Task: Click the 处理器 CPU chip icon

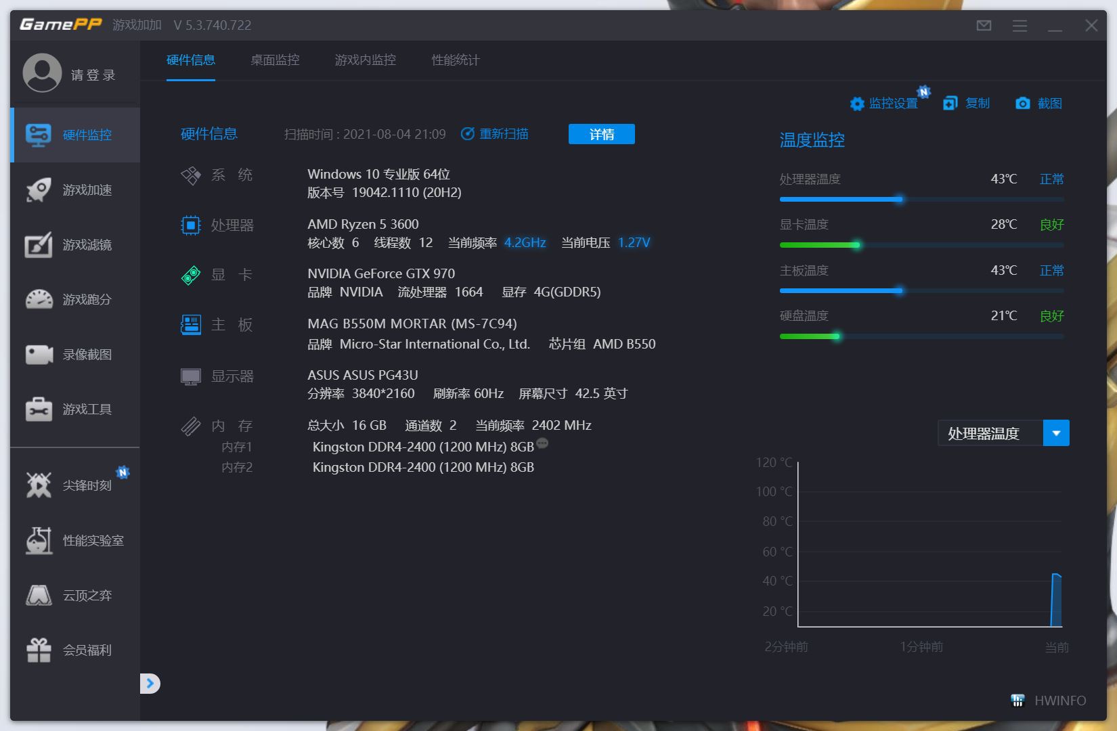Action: [x=191, y=225]
